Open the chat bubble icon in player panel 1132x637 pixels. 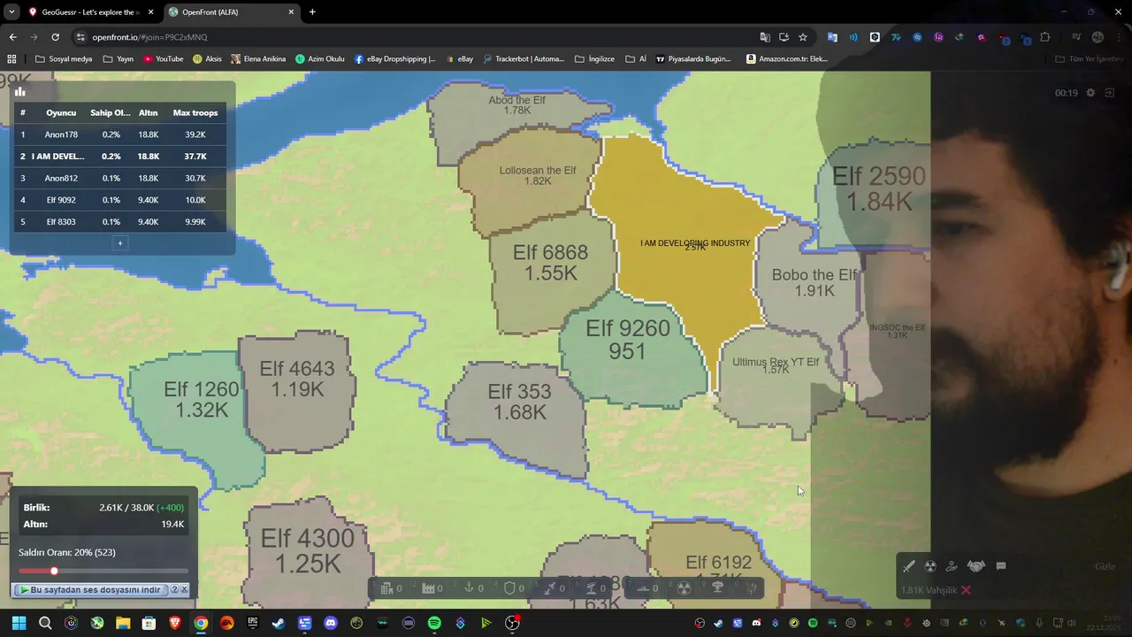point(1001,566)
